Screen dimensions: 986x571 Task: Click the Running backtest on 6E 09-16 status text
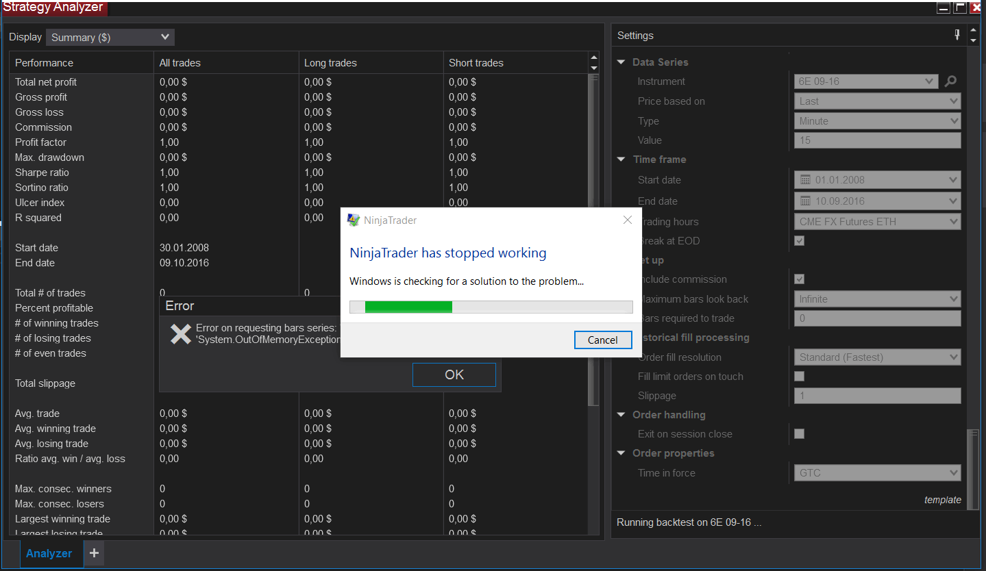pyautogui.click(x=689, y=522)
